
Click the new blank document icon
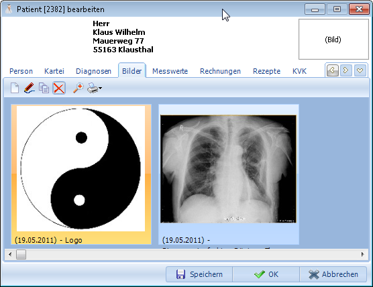[15, 88]
